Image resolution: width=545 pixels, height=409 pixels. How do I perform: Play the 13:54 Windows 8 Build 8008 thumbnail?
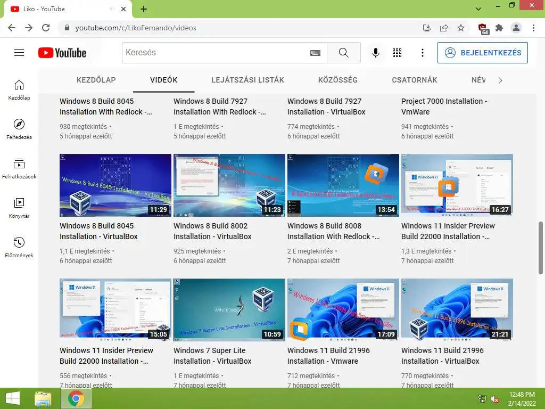click(x=343, y=185)
